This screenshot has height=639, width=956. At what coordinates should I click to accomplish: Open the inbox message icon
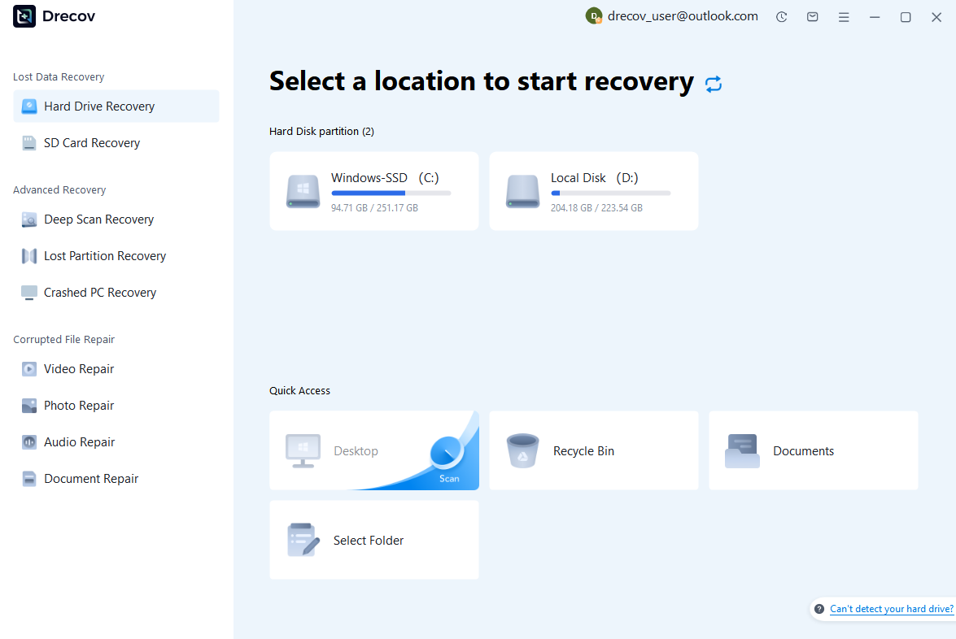coord(813,16)
